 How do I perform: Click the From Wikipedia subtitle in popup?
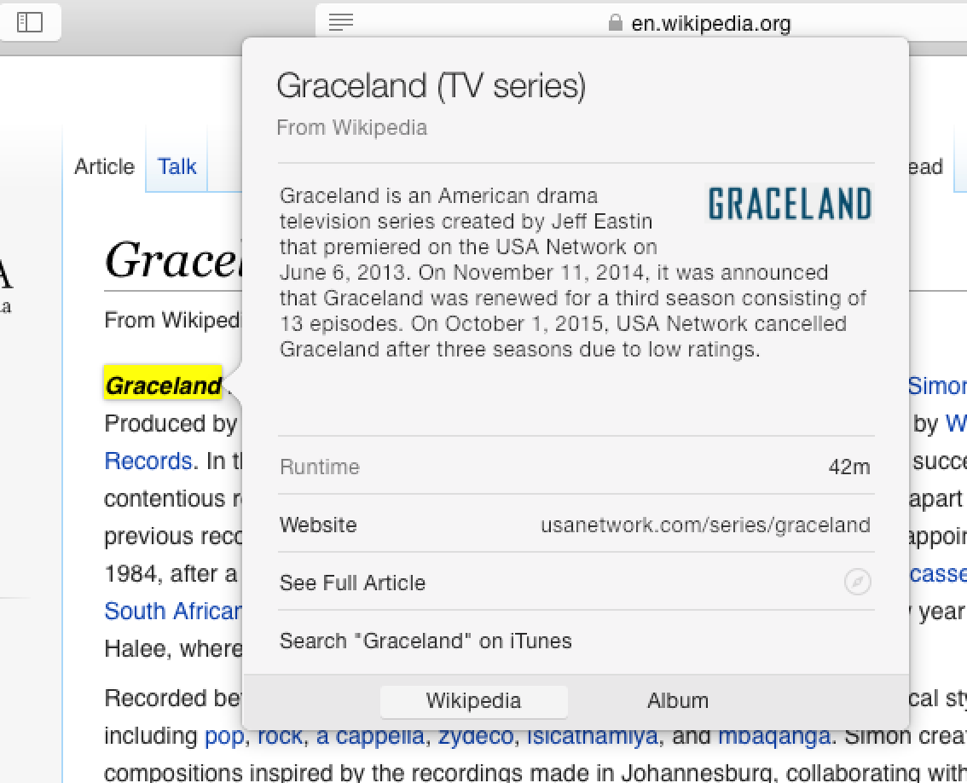351,128
